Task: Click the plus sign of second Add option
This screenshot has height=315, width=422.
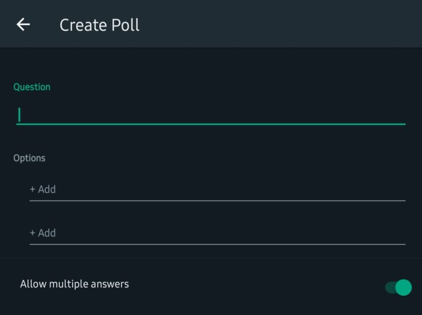Action: (32, 233)
